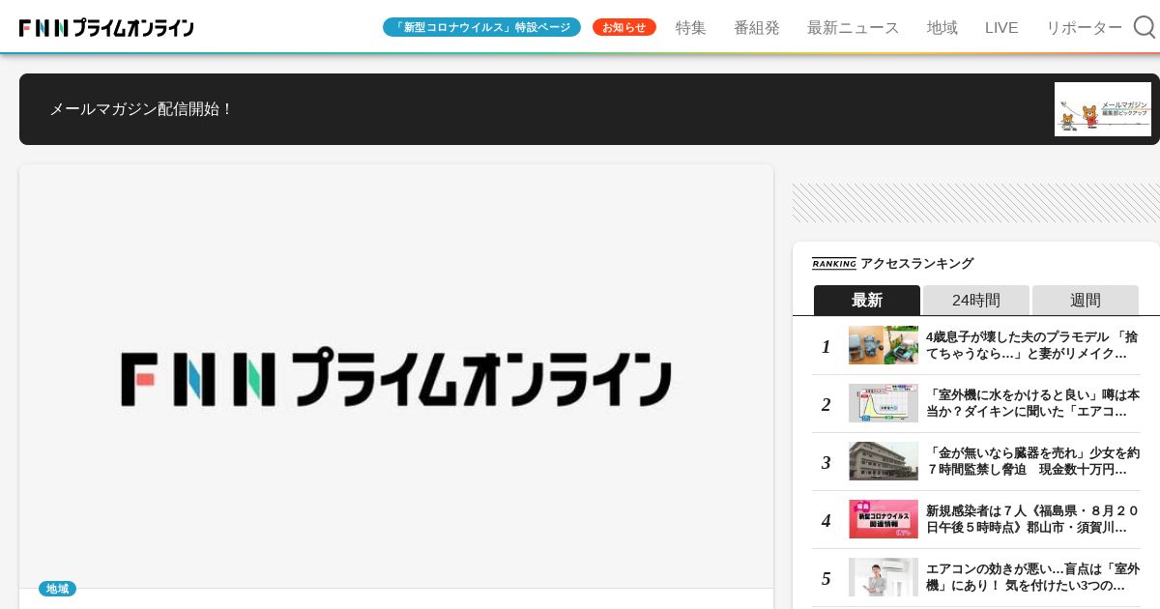Open the お知らせ badge
Viewport: 1160px width, 609px height.
[624, 27]
